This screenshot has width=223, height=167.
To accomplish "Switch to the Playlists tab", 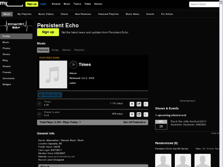I will tap(79, 50).
